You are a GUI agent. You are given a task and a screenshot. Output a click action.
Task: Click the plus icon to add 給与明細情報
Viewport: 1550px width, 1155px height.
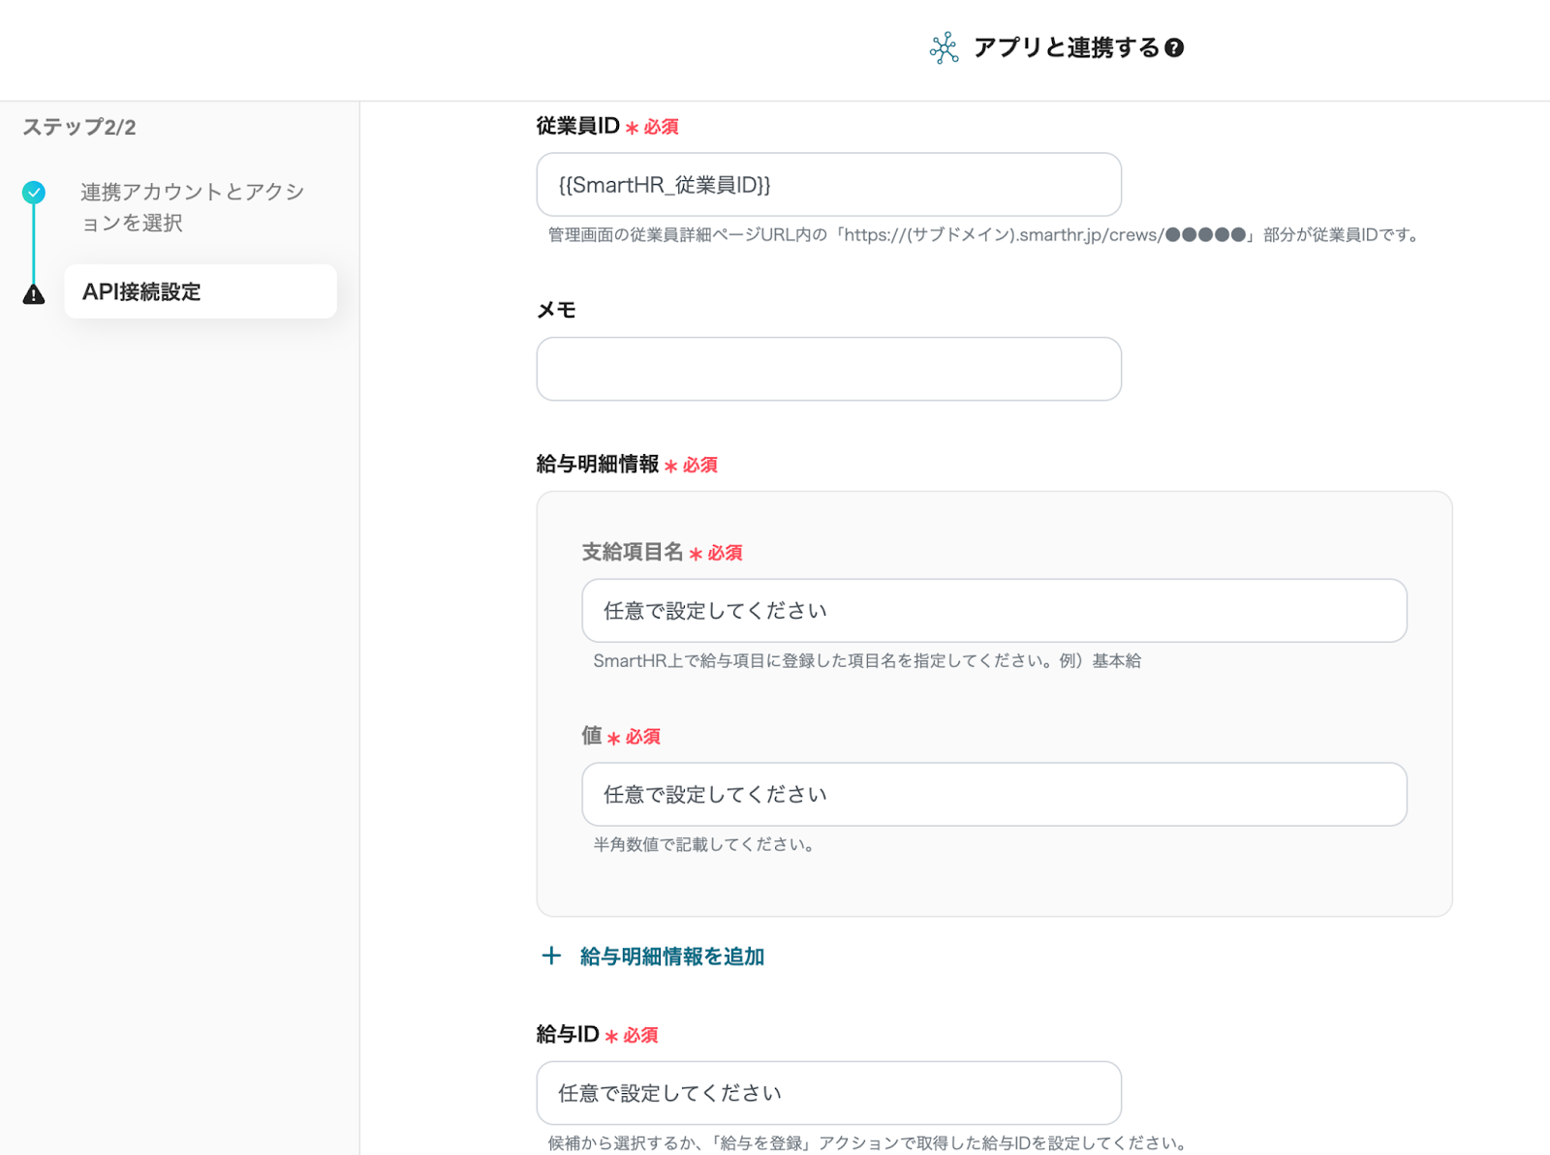coord(551,957)
